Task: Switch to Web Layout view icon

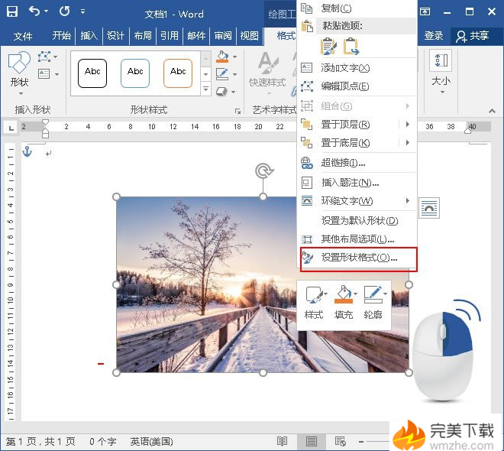Action: (x=340, y=441)
